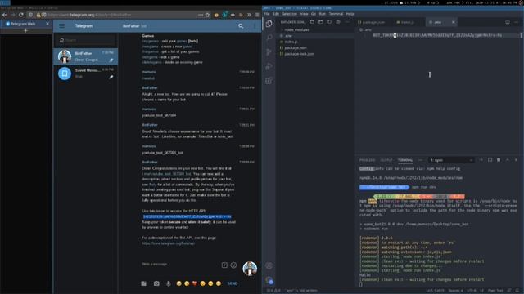
Task: Open the Selection menu in VS Code
Action: point(289,14)
